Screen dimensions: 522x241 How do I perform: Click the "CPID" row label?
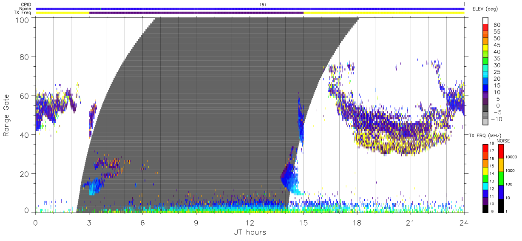(26, 5)
